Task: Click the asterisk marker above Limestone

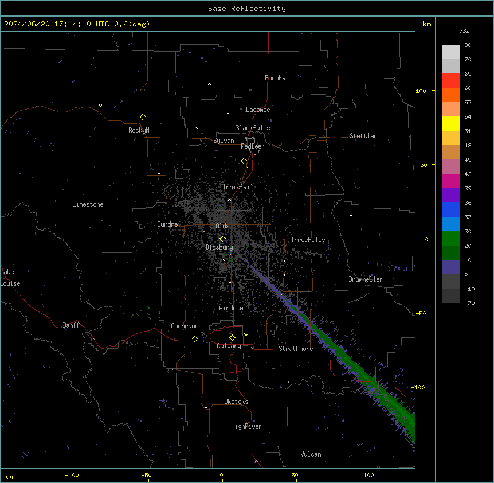Action: tap(88, 198)
